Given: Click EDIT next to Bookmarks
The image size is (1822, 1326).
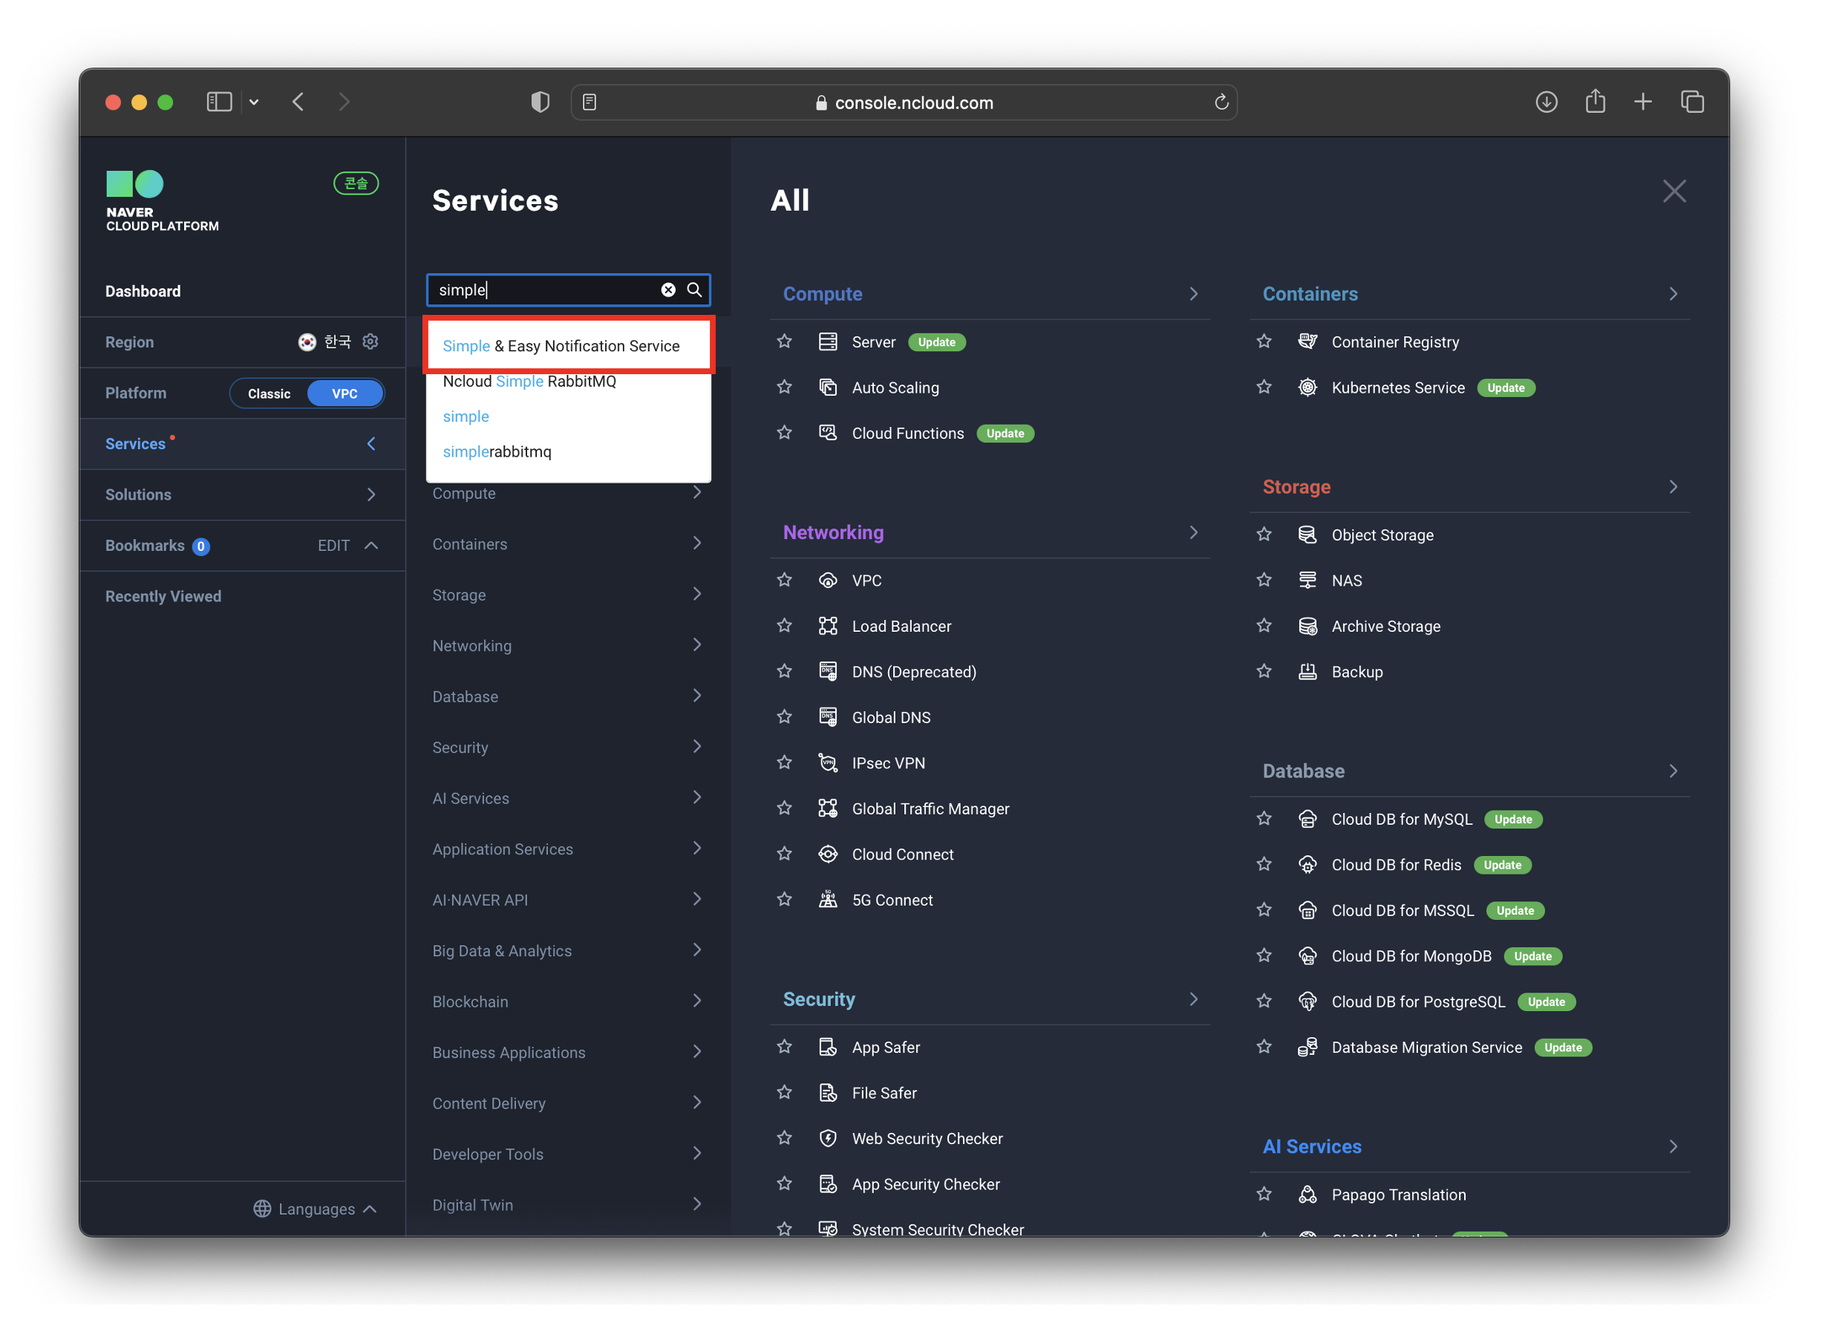Looking at the screenshot, I should pos(333,546).
